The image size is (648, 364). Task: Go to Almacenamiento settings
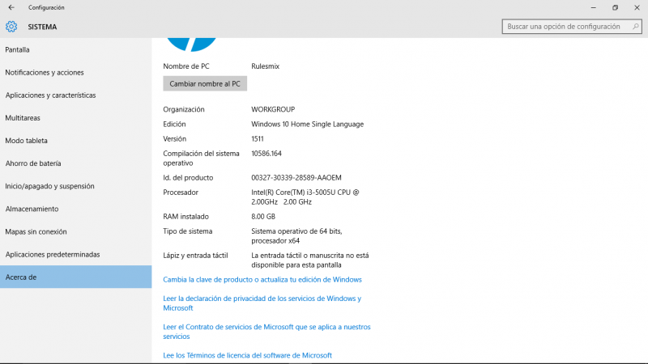75,209
